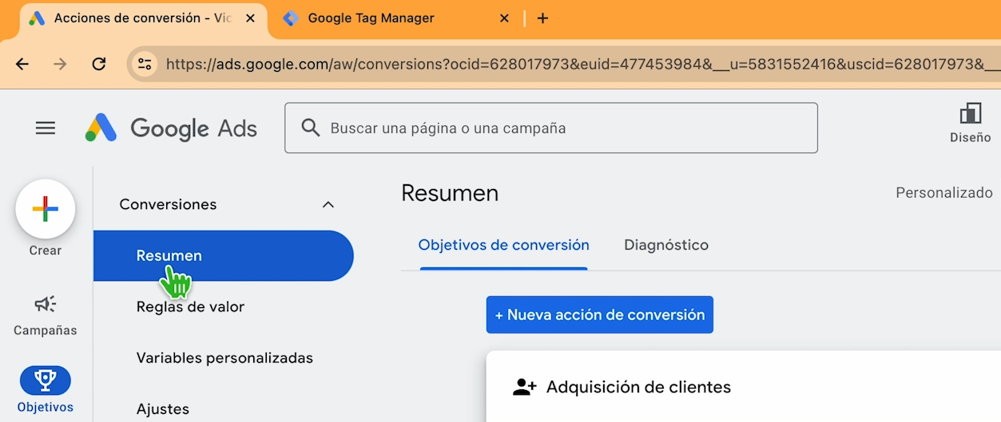Viewport: 1001px width, 422px height.
Task: Switch to the Diagnóstico tab
Action: pyautogui.click(x=666, y=245)
